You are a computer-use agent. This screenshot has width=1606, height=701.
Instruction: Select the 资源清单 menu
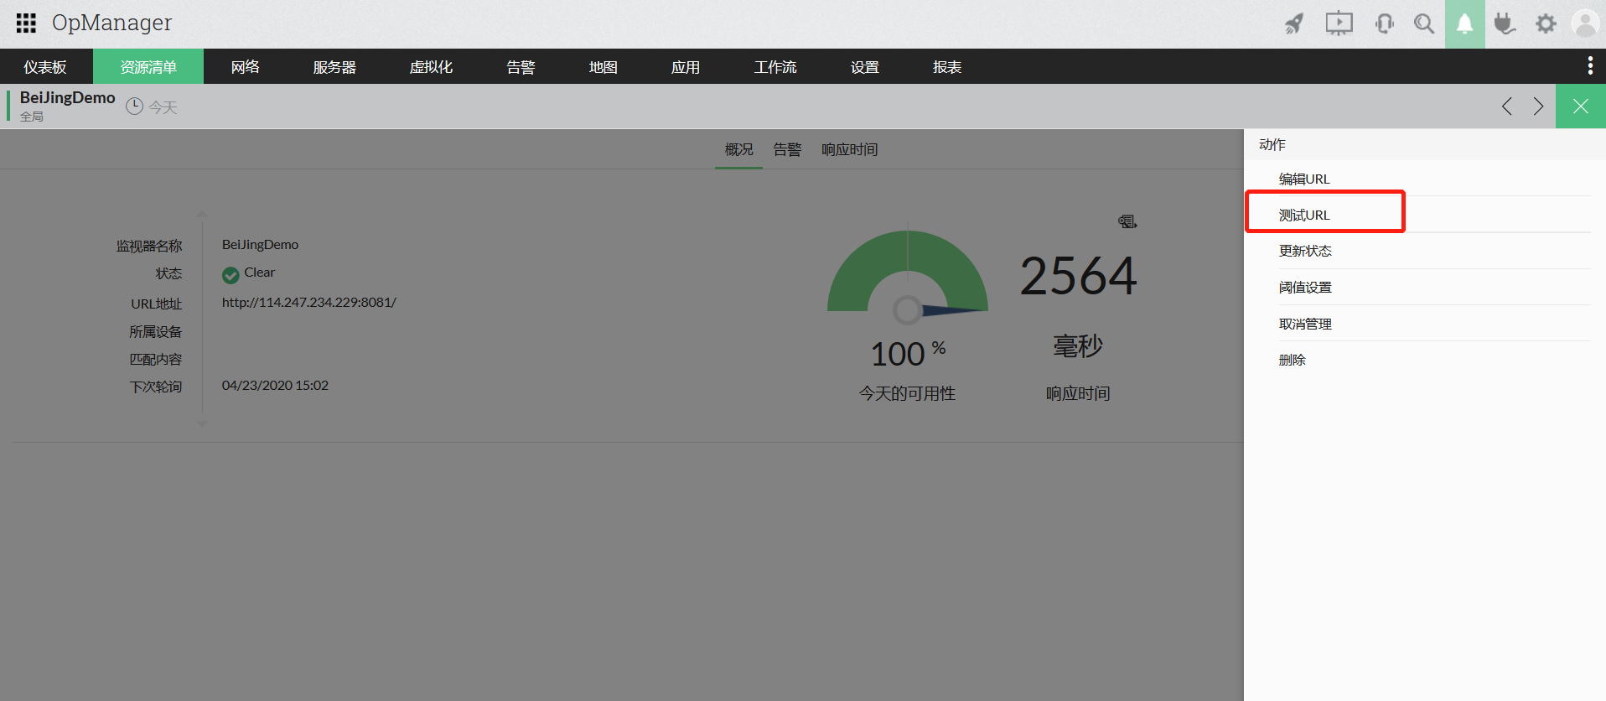148,67
